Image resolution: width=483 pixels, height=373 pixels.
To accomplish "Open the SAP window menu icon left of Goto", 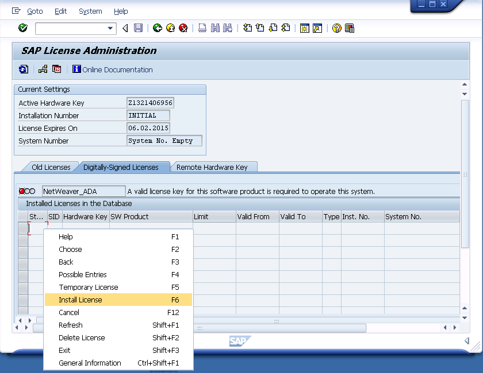I will point(16,11).
